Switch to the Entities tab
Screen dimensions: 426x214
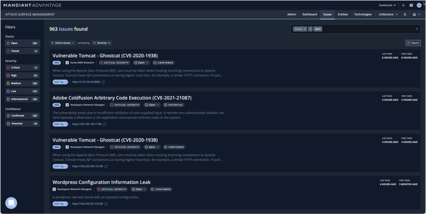click(x=343, y=14)
